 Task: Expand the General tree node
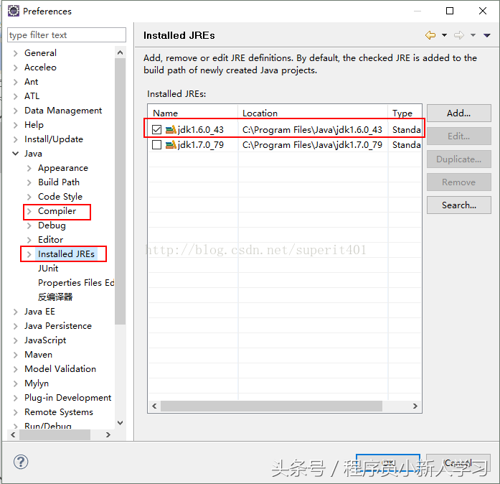pos(15,53)
